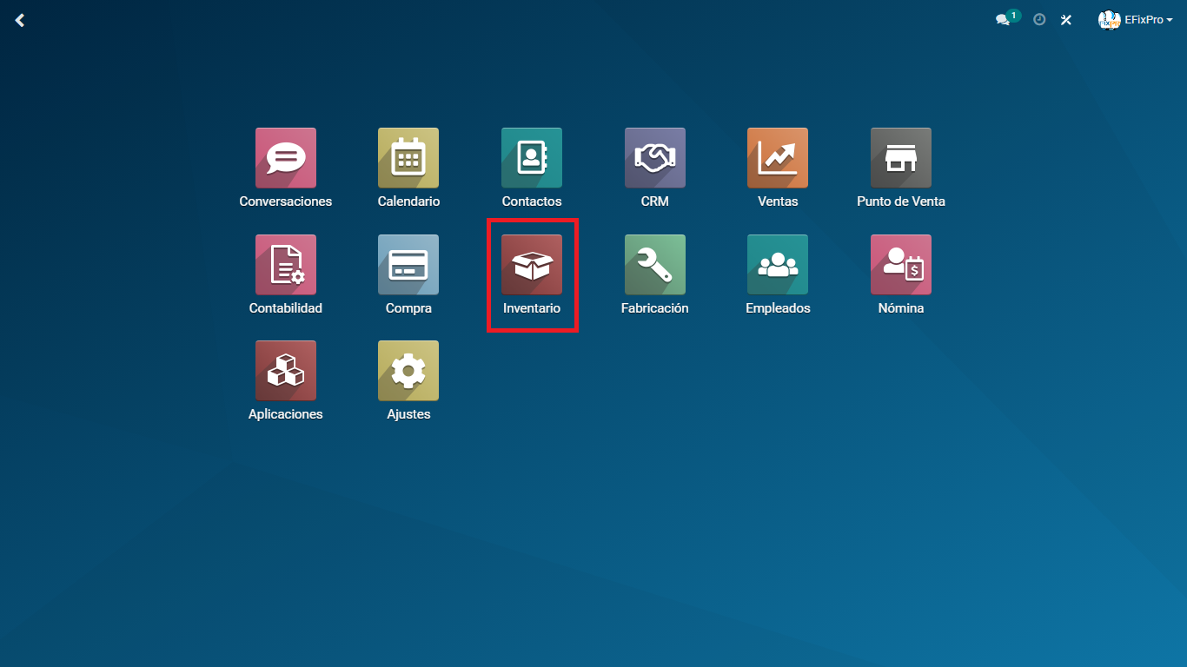Open the Aplicaciones app
1187x667 pixels.
pos(285,371)
